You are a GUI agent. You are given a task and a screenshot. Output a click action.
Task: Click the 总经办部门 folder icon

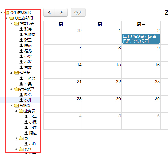tap(12, 18)
